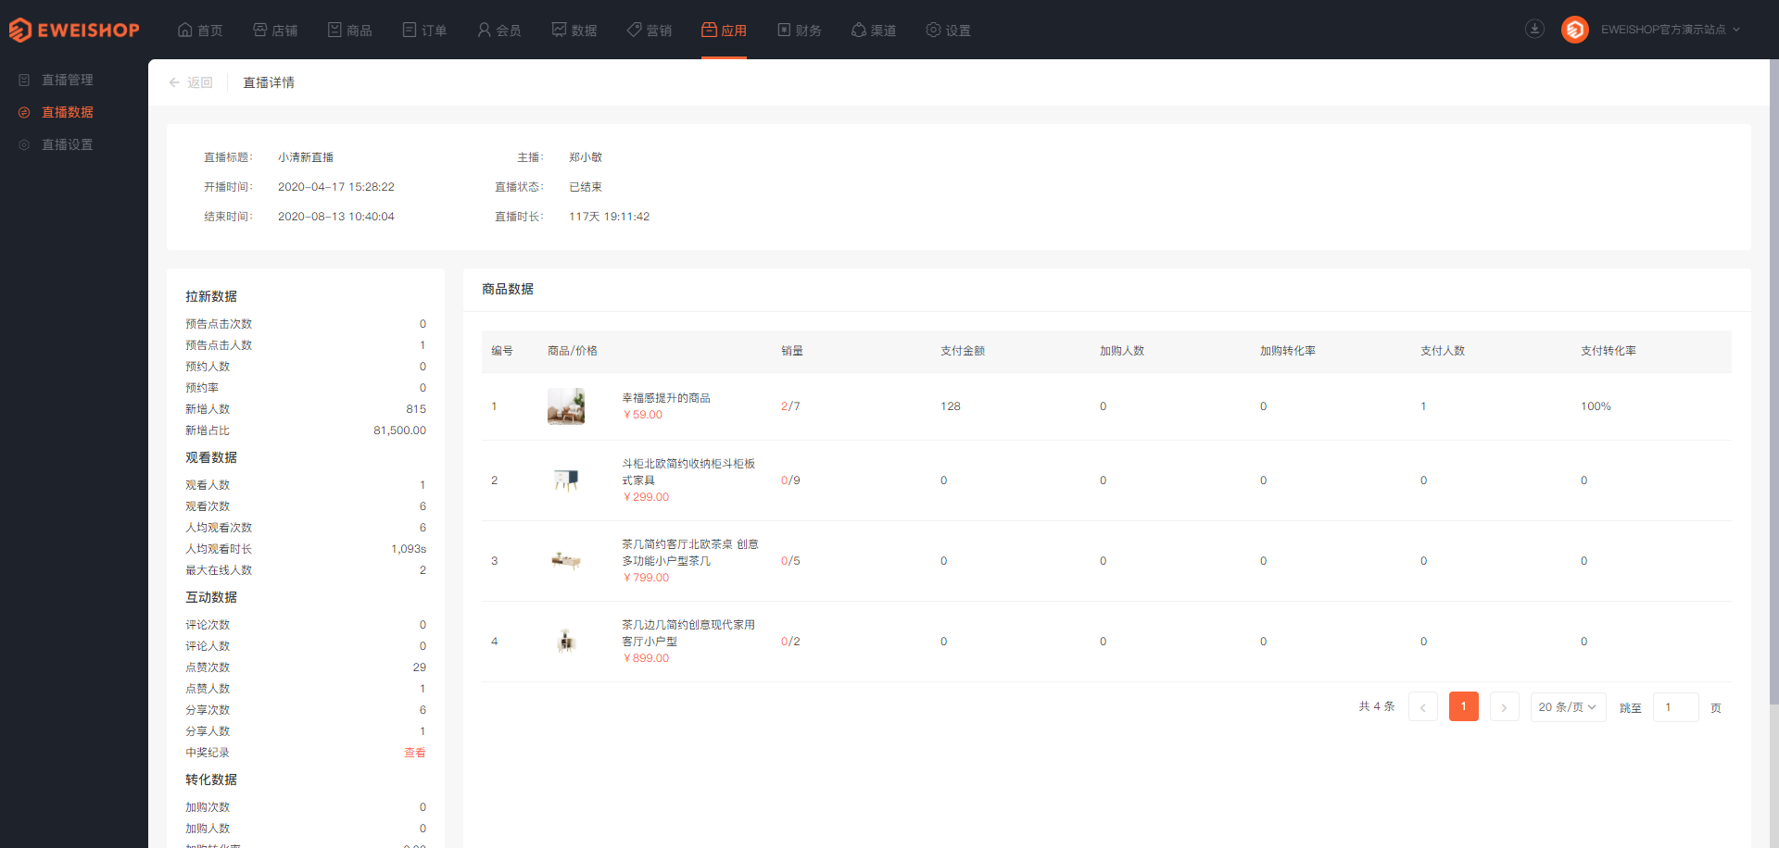The image size is (1779, 848).
Task: Click the 返回 back arrow link
Action: 191,82
